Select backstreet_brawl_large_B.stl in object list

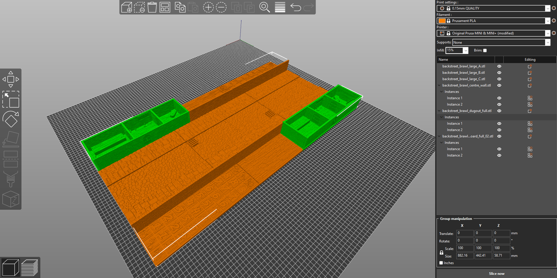(x=463, y=73)
